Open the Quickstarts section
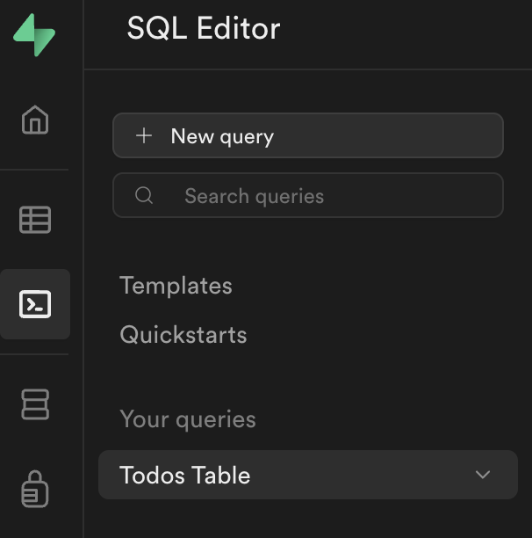The image size is (532, 538). click(183, 335)
